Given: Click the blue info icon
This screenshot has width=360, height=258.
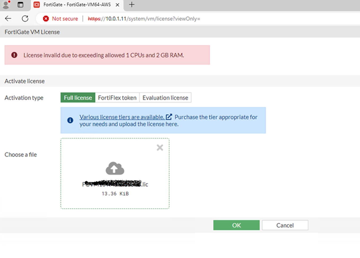Looking at the screenshot, I should [x=70, y=120].
